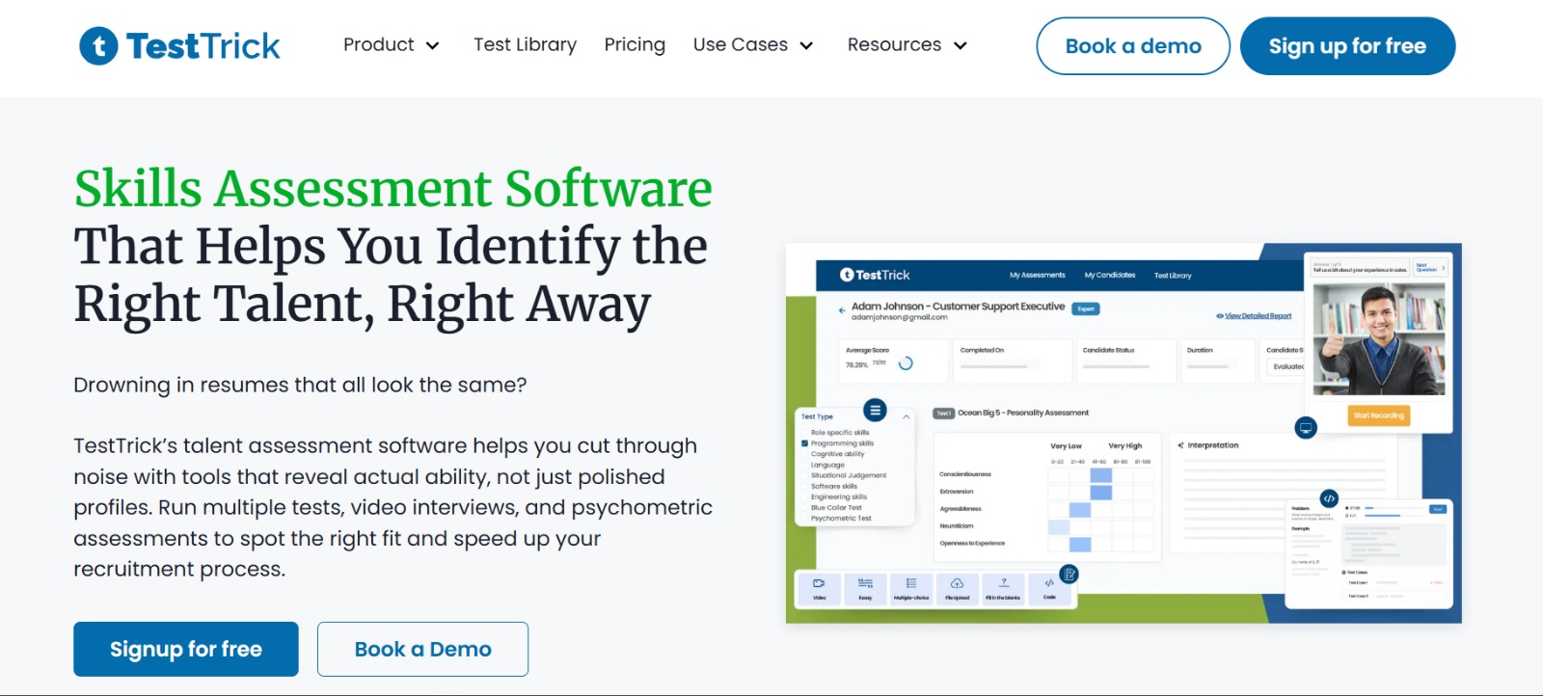Open the Candidate Status Evaluated dropdown
The height and width of the screenshot is (696, 1543).
click(1287, 366)
